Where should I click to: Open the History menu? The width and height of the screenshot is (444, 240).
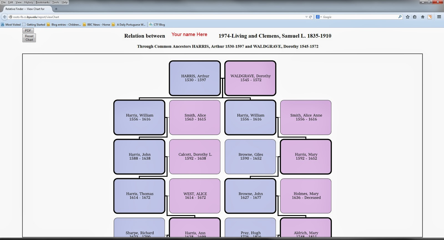(28, 2)
